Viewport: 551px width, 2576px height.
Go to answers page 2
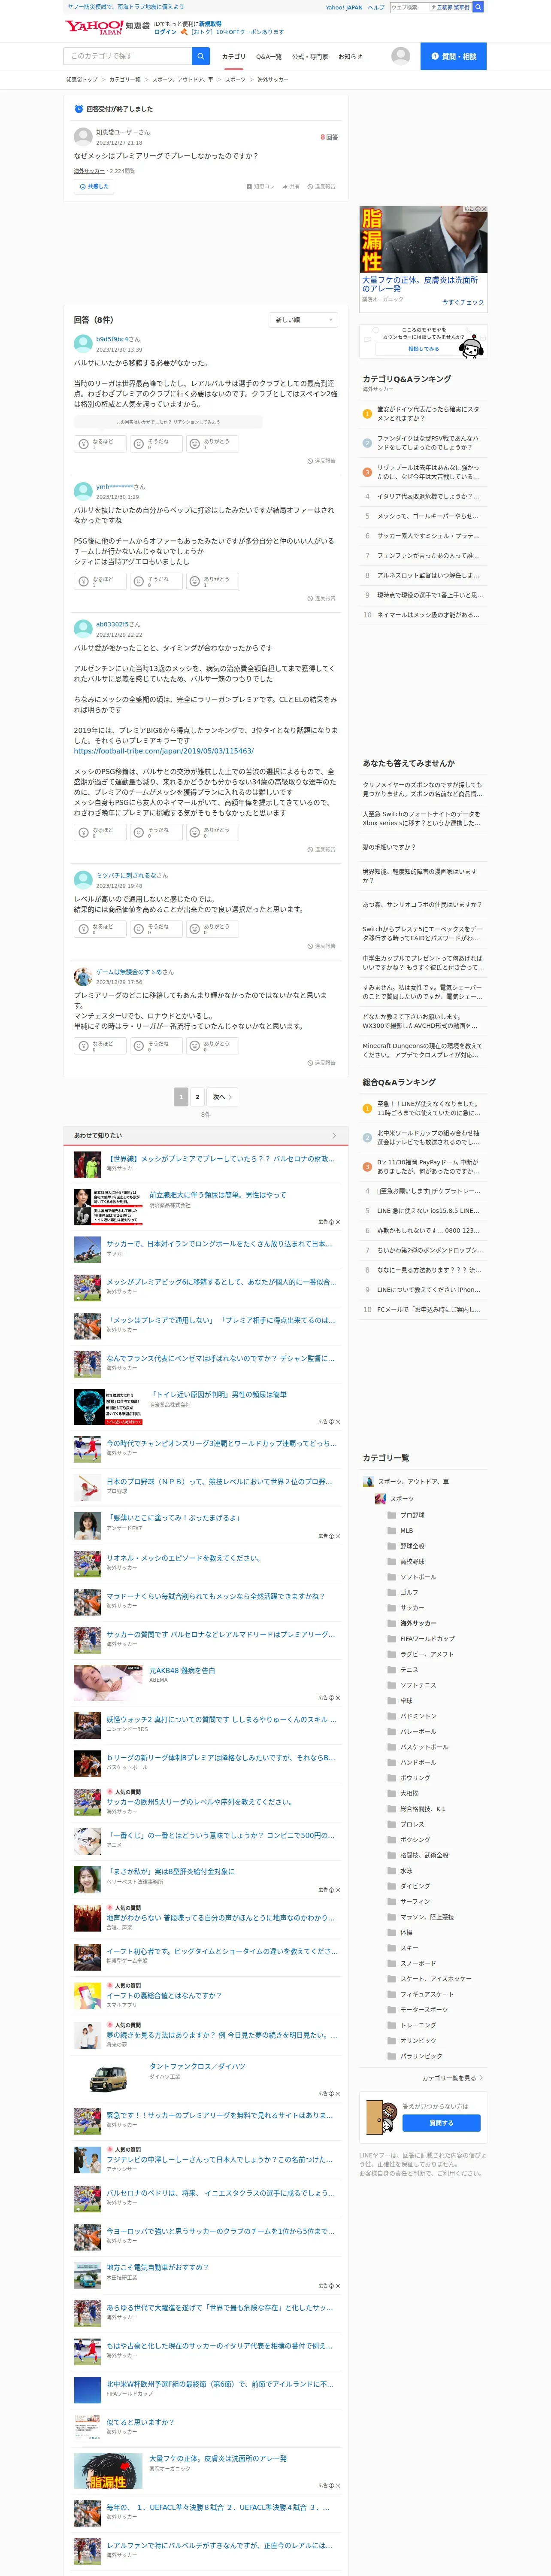197,1097
